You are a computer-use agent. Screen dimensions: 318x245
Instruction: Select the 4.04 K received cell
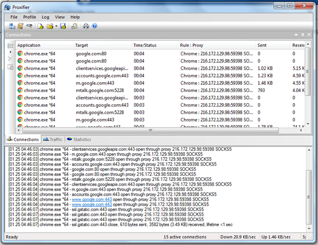click(298, 90)
